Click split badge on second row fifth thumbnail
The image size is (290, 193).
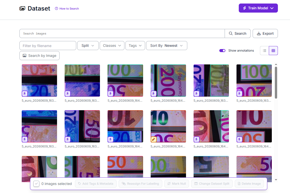(196, 139)
